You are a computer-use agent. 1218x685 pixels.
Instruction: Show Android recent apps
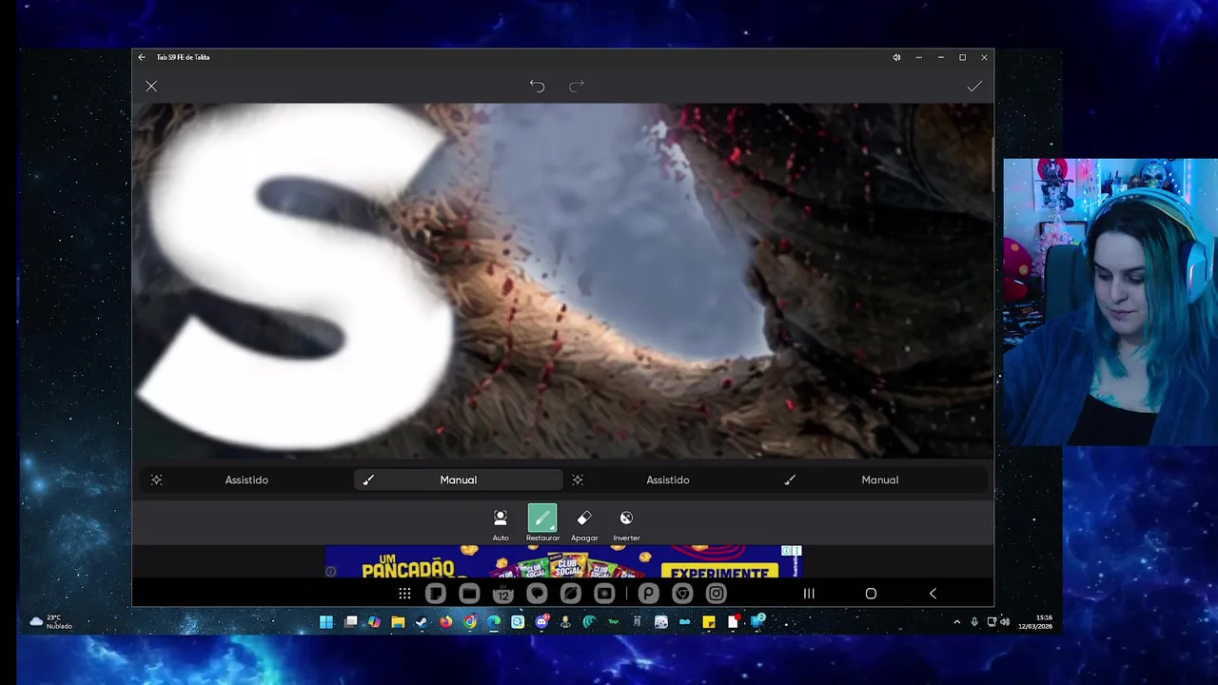tap(809, 594)
